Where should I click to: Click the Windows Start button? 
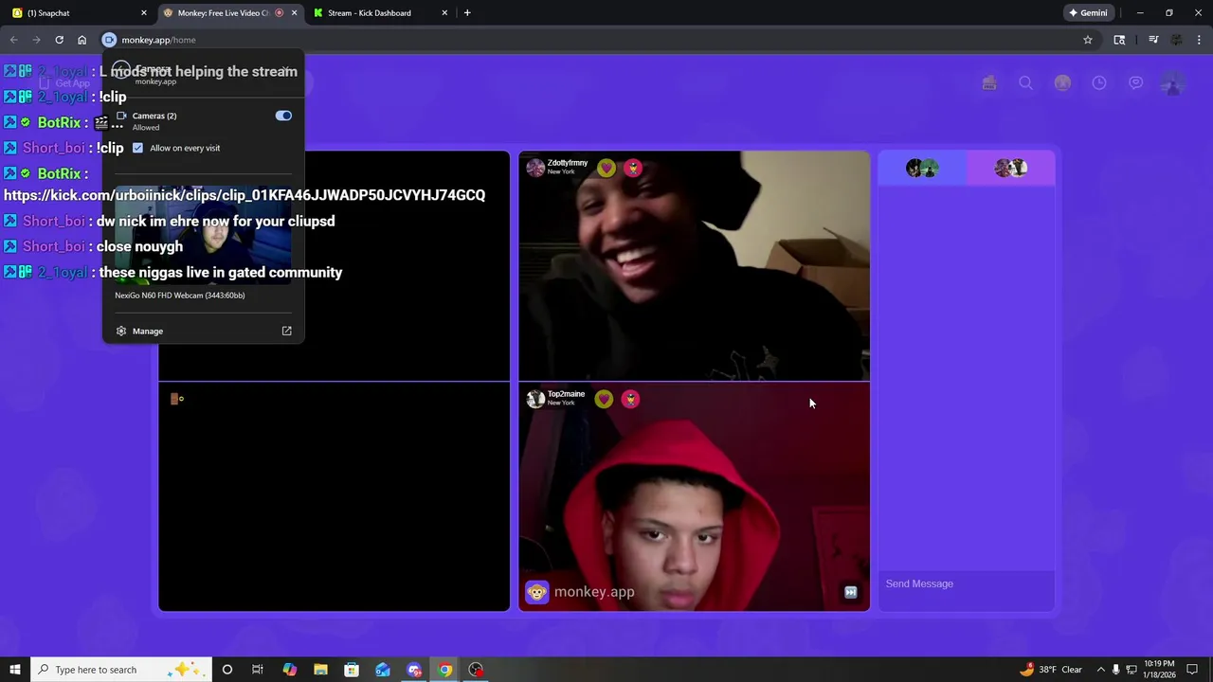click(14, 670)
